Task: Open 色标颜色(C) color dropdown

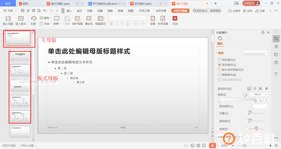Action: click(x=267, y=106)
